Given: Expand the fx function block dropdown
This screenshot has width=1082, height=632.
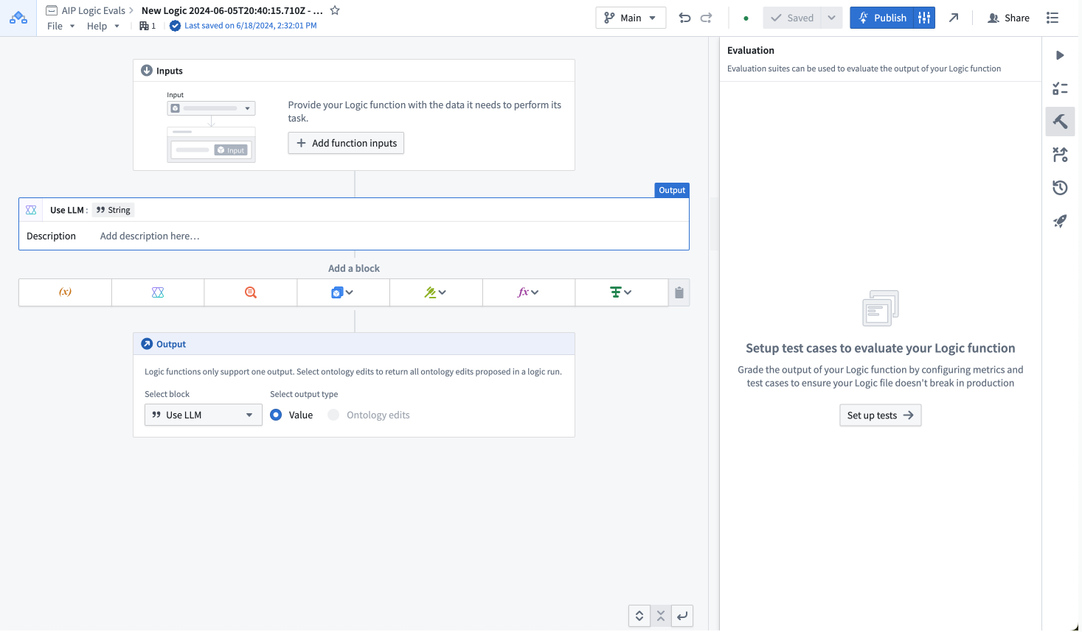Looking at the screenshot, I should coord(529,292).
